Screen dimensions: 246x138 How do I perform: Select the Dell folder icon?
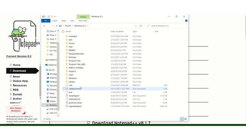click(66, 40)
